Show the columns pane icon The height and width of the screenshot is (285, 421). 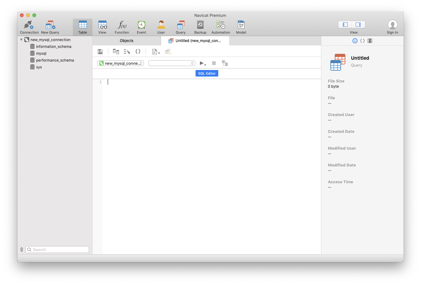tap(370, 41)
